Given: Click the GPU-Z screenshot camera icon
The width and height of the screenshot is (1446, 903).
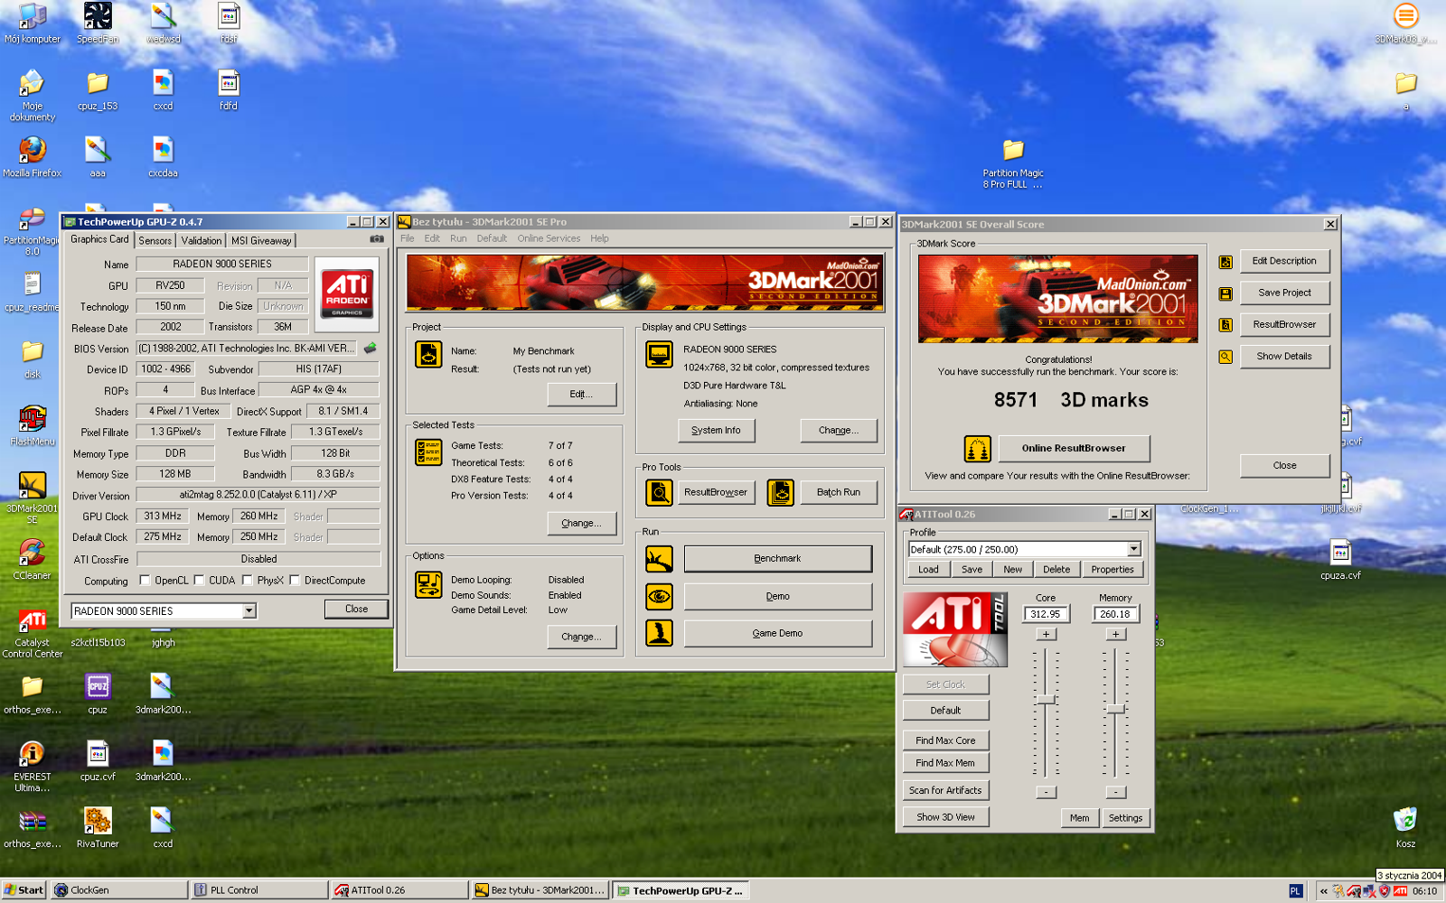Looking at the screenshot, I should [377, 239].
